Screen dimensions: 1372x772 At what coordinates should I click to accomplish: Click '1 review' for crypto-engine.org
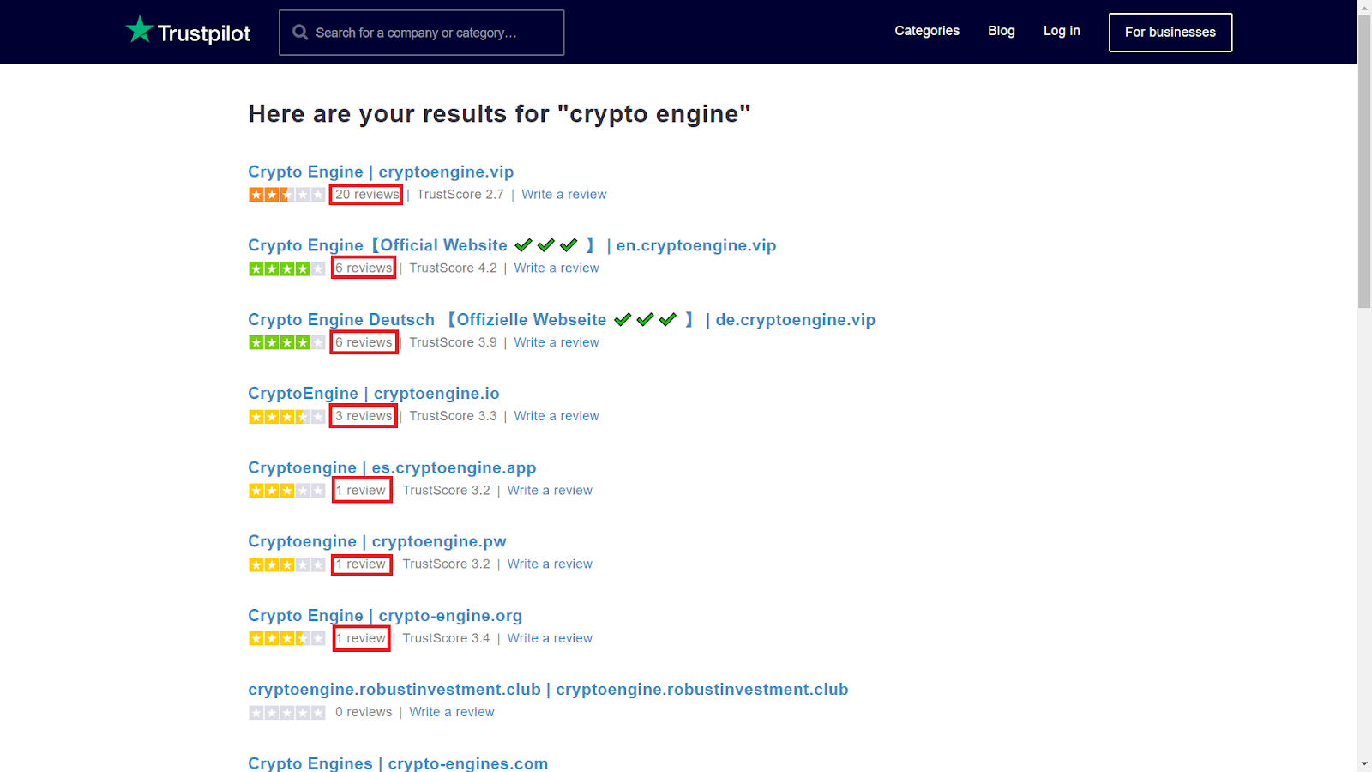[361, 638]
